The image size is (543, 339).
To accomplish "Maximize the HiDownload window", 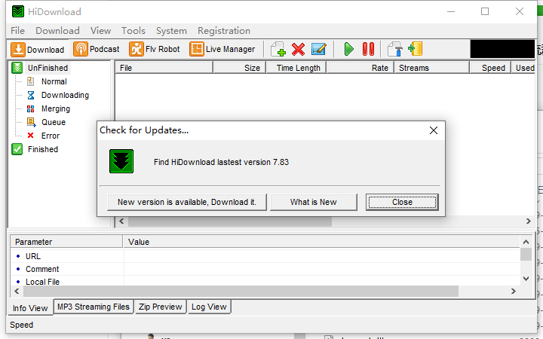I will [485, 11].
